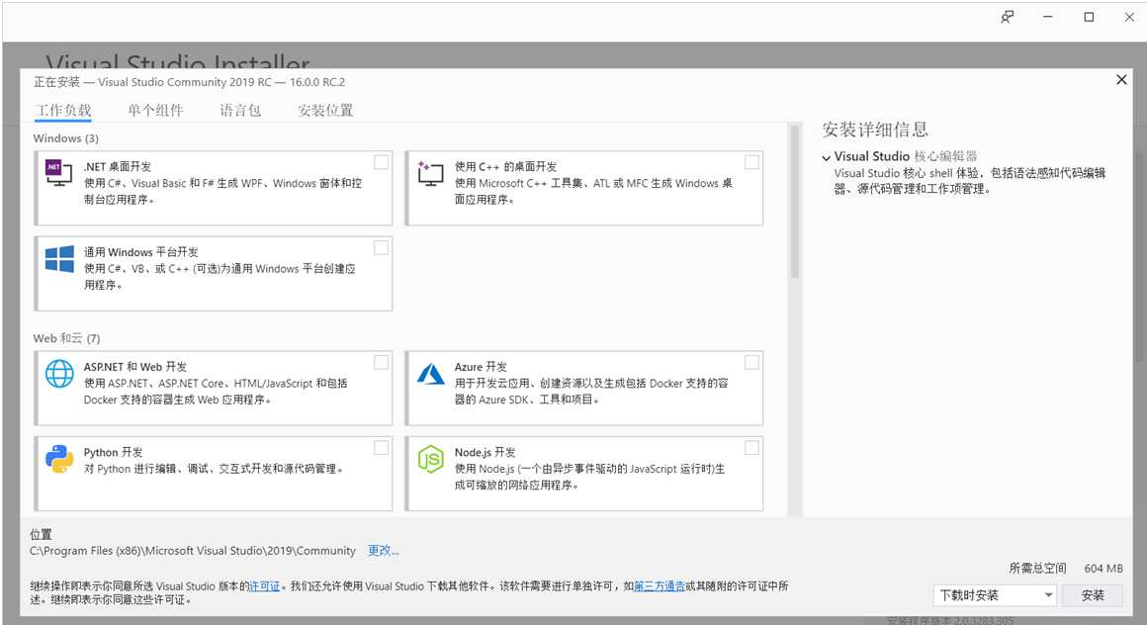Image resolution: width=1147 pixels, height=625 pixels.
Task: Click the Python 开发 workload title
Action: pyautogui.click(x=113, y=452)
